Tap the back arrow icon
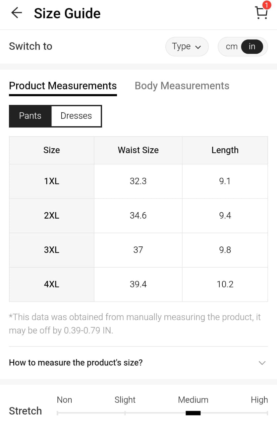Viewport: 277px width, 424px height. click(x=16, y=13)
